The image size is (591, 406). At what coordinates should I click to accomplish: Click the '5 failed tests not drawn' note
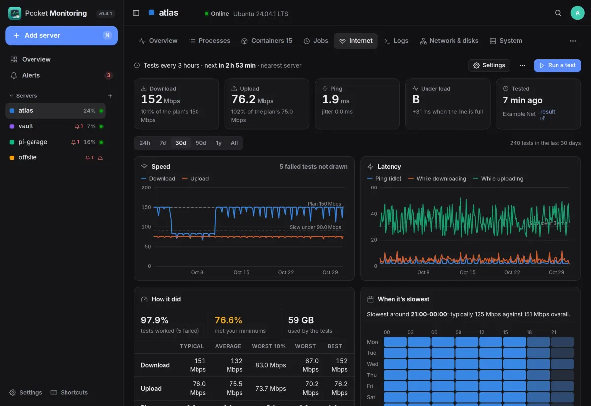(313, 167)
